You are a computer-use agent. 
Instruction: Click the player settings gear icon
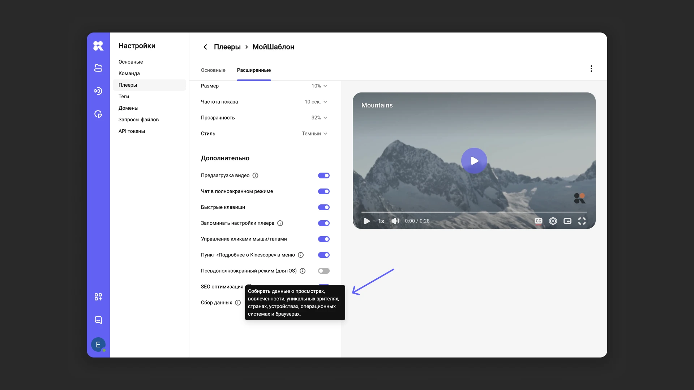coord(553,221)
